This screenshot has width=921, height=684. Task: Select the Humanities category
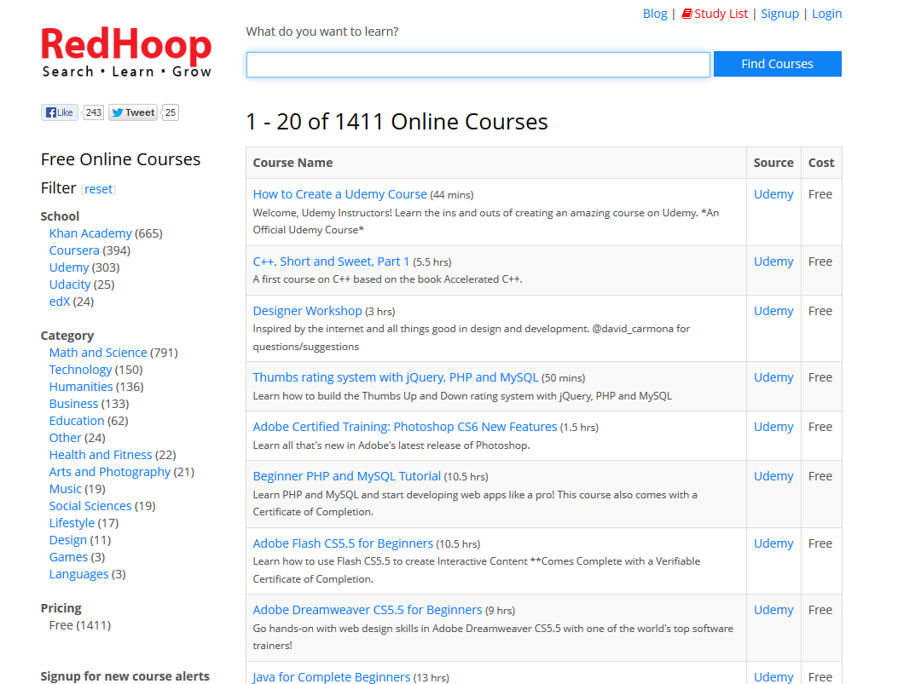point(81,387)
